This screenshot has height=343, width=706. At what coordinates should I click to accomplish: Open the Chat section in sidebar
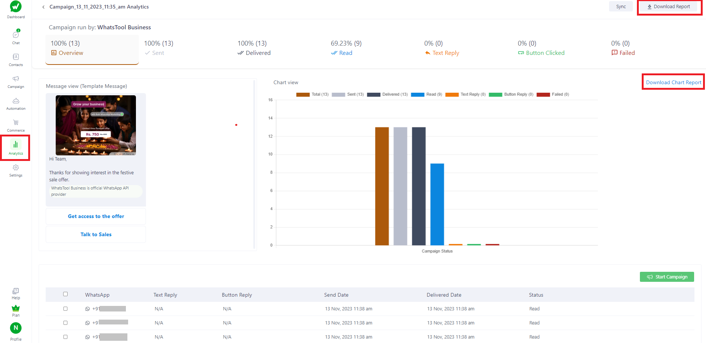16,37
